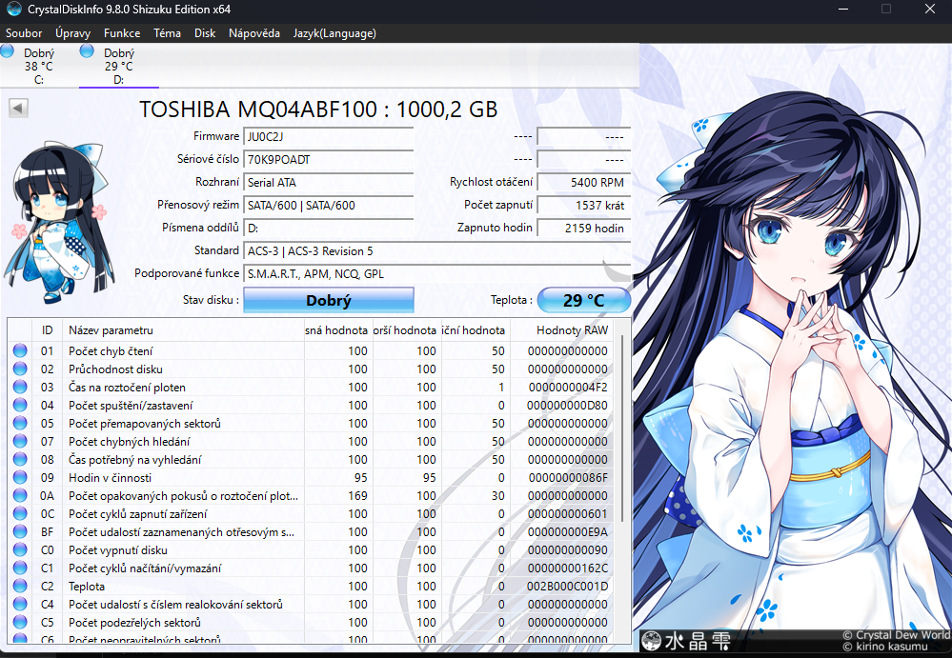Click the blue status circle beside Počet chyb čtení
The height and width of the screenshot is (658, 952).
point(20,350)
